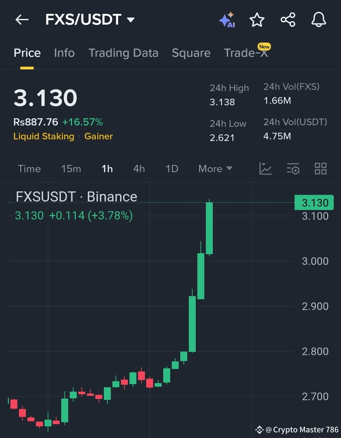Viewport: 341px width, 438px height.
Task: Choose the 1h interval
Action: coord(107,169)
